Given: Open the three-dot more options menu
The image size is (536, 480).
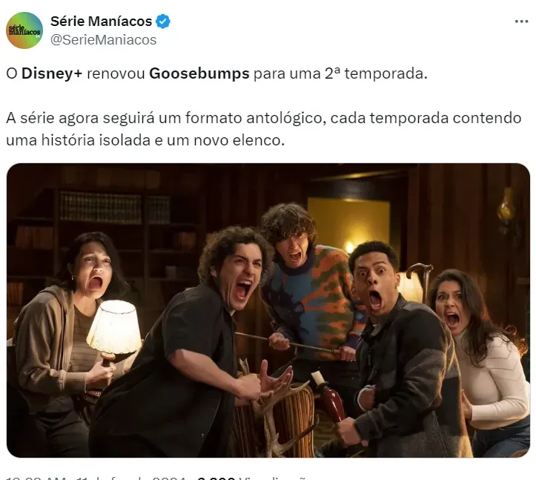Looking at the screenshot, I should click(x=521, y=22).
